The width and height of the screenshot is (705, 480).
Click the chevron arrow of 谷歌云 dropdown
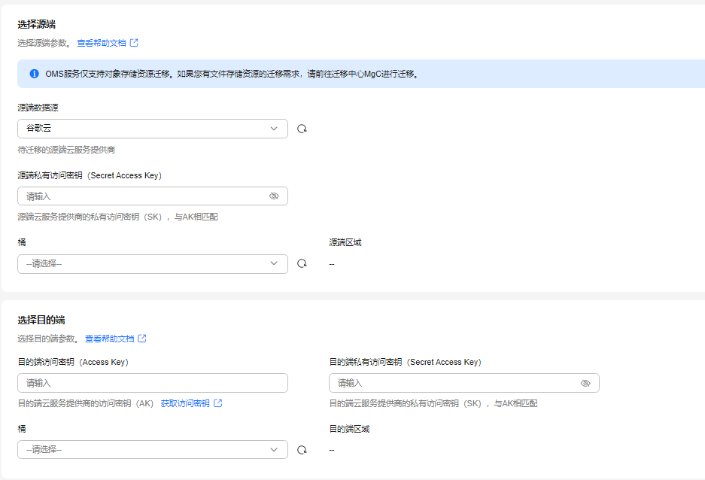tap(274, 129)
